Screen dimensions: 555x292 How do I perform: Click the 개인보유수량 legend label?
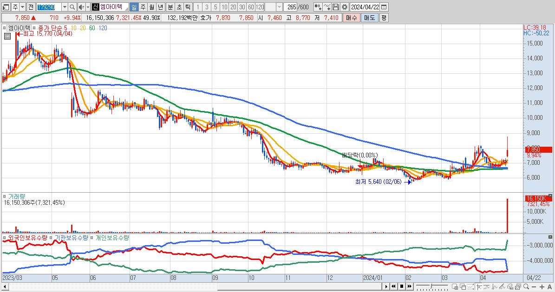112,238
